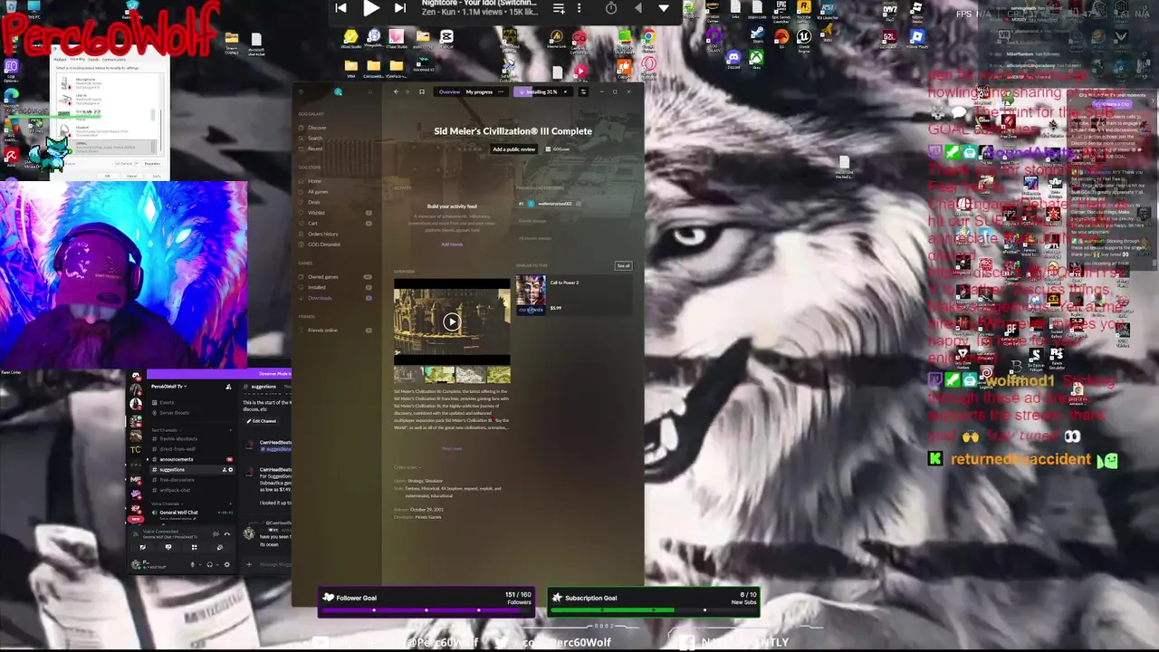Image resolution: width=1159 pixels, height=652 pixels.
Task: Open the GOG.com store link
Action: coord(557,149)
